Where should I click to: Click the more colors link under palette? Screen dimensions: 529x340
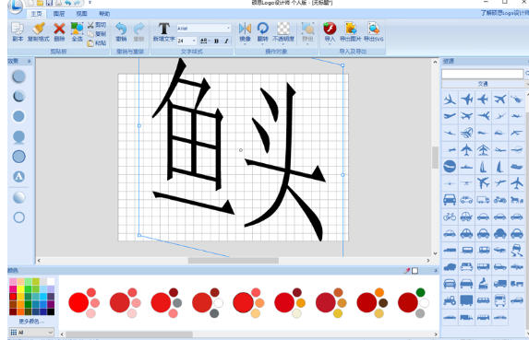(31, 322)
